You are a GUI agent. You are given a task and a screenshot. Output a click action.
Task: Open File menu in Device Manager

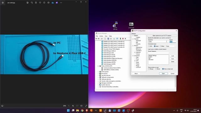click(97, 36)
